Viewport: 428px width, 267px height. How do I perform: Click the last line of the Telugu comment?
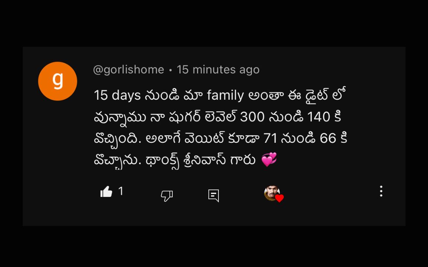point(185,160)
